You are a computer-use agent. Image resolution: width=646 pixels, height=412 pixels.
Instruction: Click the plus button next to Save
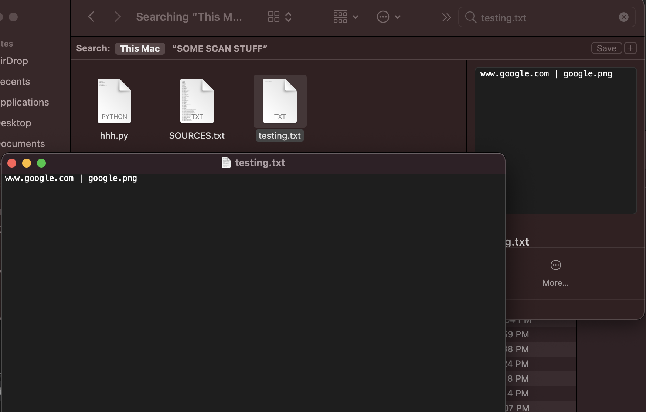(630, 48)
